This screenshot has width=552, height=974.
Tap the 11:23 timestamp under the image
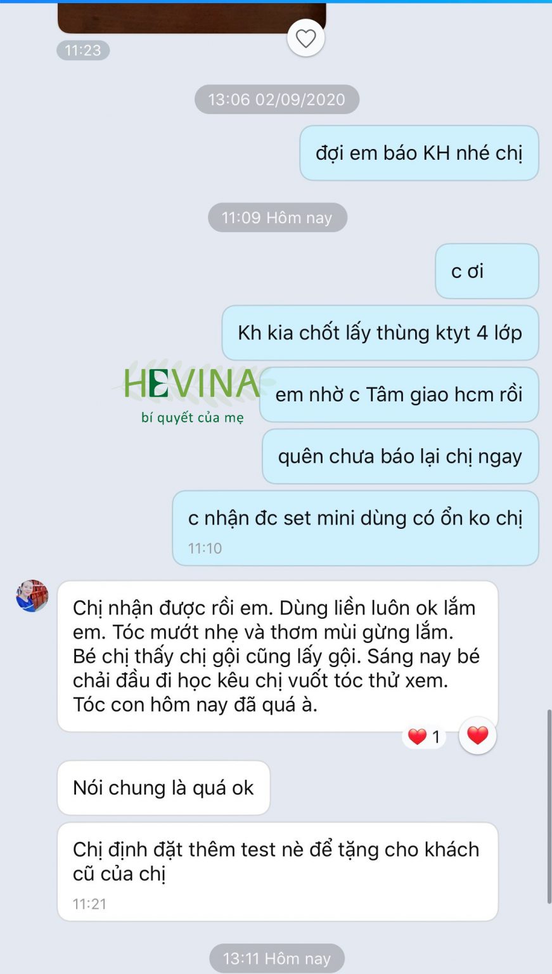(x=83, y=50)
